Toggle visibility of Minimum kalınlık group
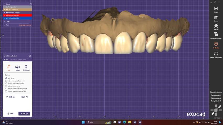The width and height of the screenshot is (223, 125). point(7,15)
